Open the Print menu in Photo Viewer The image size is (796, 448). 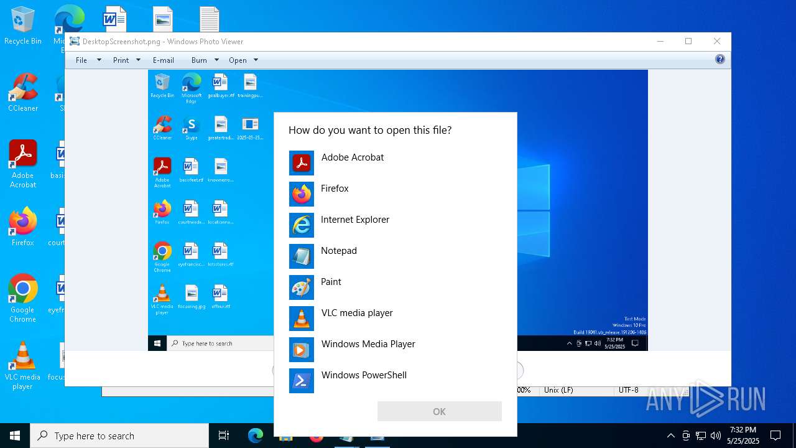(121, 60)
